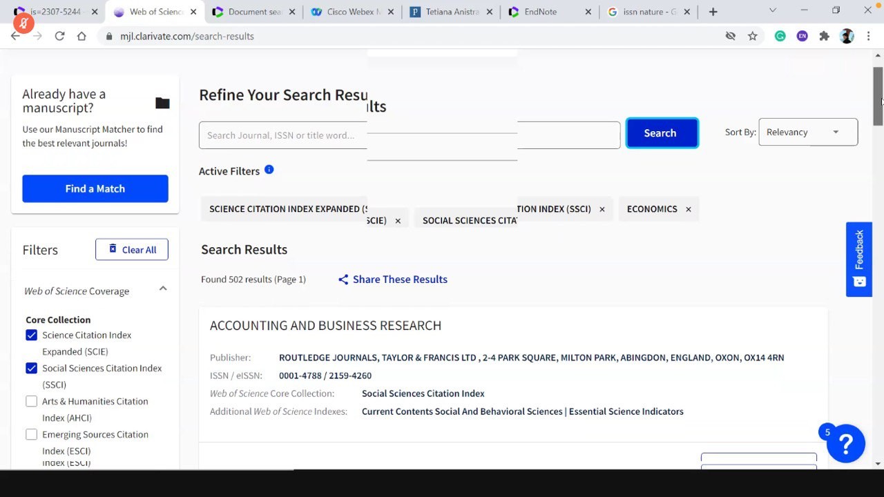The image size is (884, 497).
Task: Remove the ECONOMICS active filter
Action: [688, 209]
